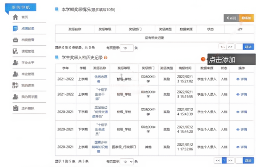Image resolution: width=256 pixels, height=167 pixels.
Task: Open the 国青少年禁毒知识竞赛 award link
Action: pyautogui.click(x=100, y=147)
